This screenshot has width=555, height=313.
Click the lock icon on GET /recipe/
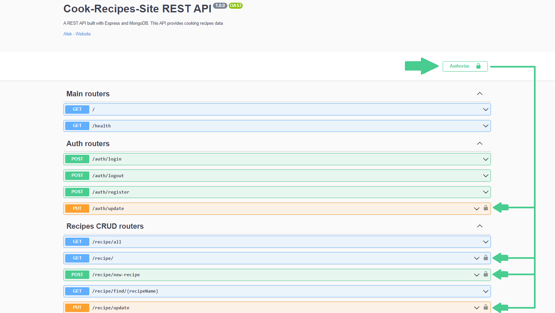(x=486, y=258)
